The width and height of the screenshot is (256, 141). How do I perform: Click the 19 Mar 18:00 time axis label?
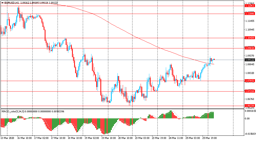109,138
